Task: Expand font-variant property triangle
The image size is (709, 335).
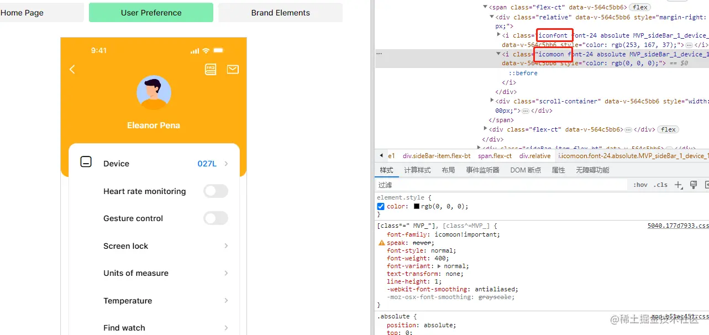Action: click(439, 266)
